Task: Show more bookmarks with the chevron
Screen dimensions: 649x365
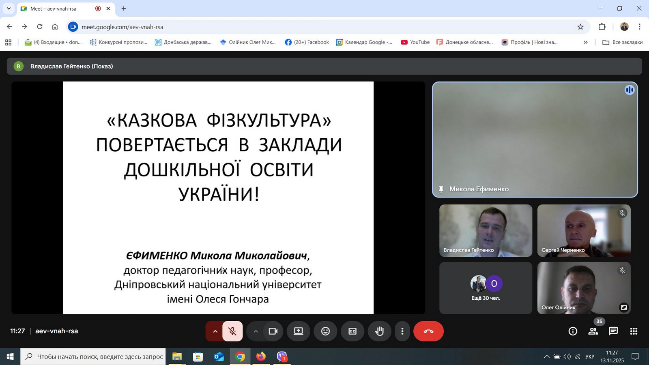Action: pyautogui.click(x=585, y=42)
